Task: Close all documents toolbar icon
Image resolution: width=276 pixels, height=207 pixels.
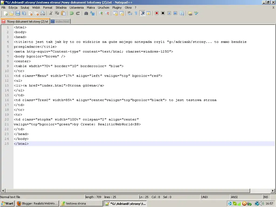Action: click(36, 13)
